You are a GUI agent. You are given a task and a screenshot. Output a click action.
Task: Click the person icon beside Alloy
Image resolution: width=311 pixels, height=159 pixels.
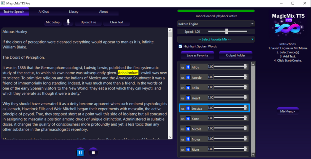point(188,67)
